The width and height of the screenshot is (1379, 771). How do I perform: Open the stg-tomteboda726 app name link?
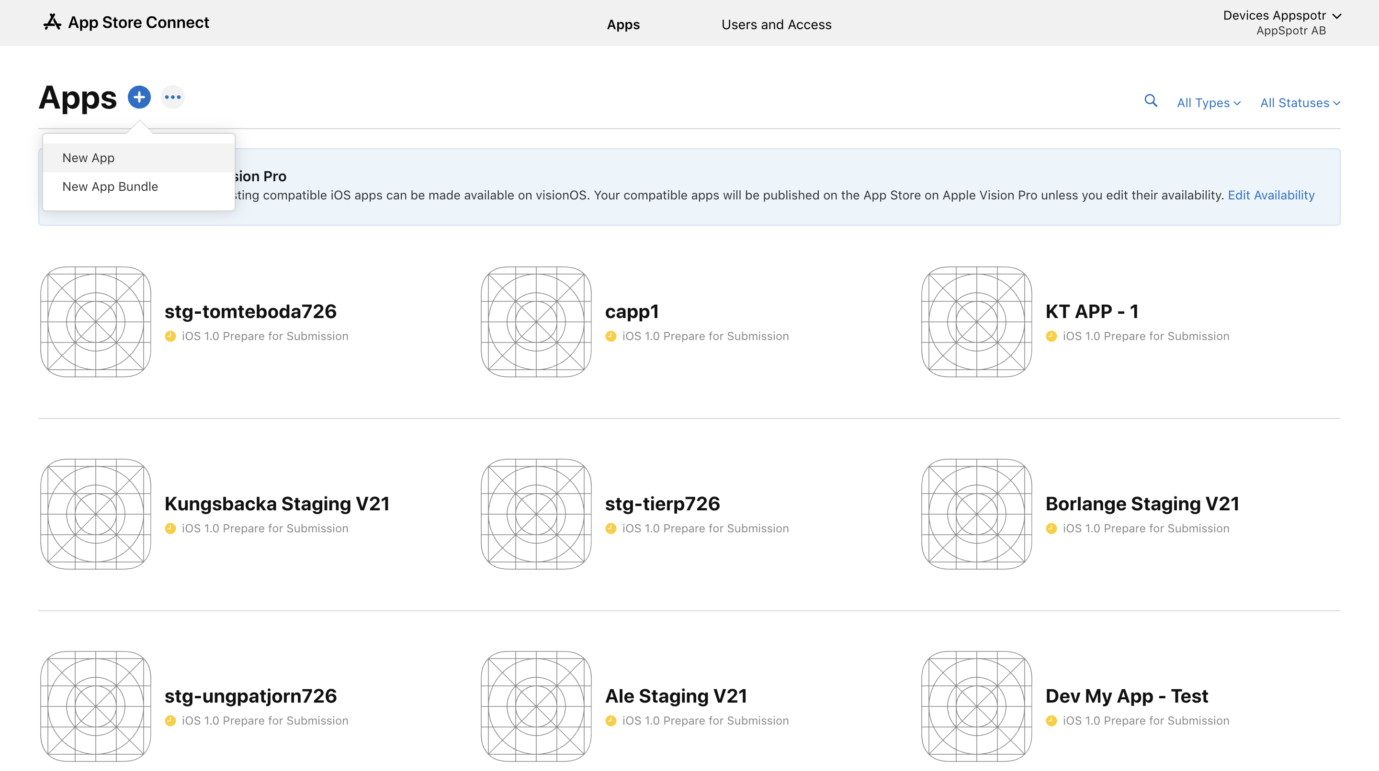pos(250,311)
